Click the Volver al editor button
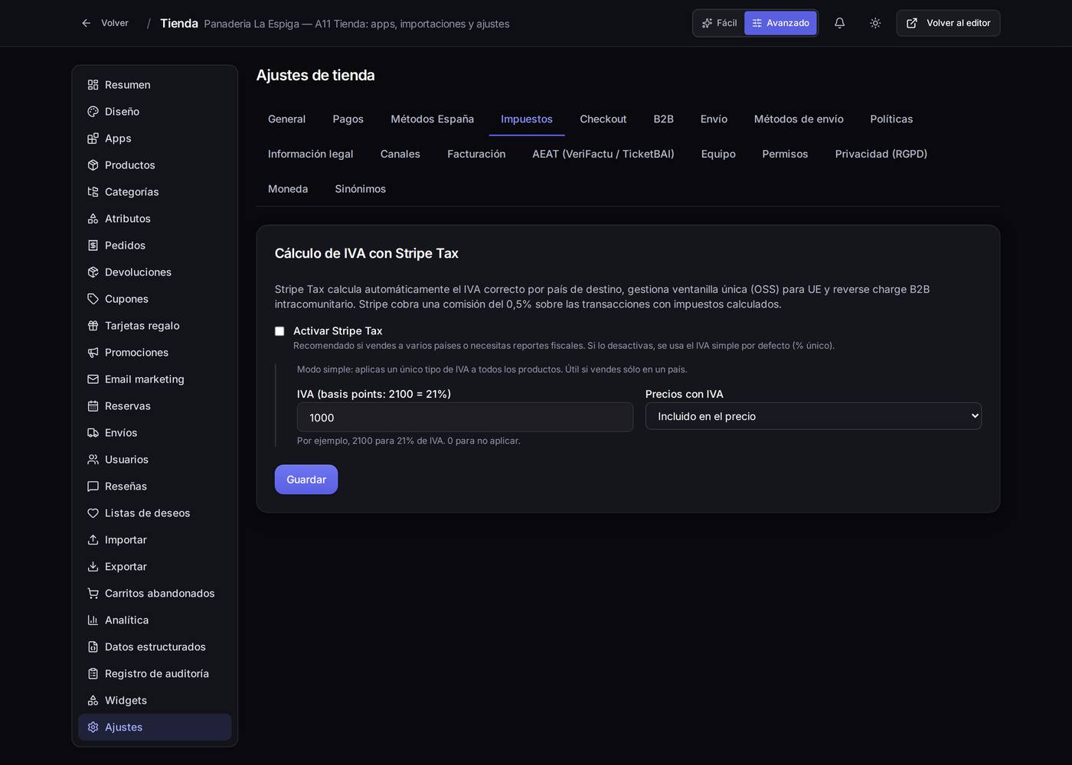This screenshot has height=765, width=1072. pos(948,23)
